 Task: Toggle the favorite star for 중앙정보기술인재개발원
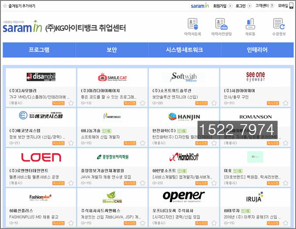[x=142, y=183]
